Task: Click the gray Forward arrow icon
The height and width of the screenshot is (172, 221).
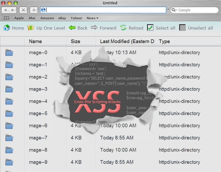Action: coord(94,27)
